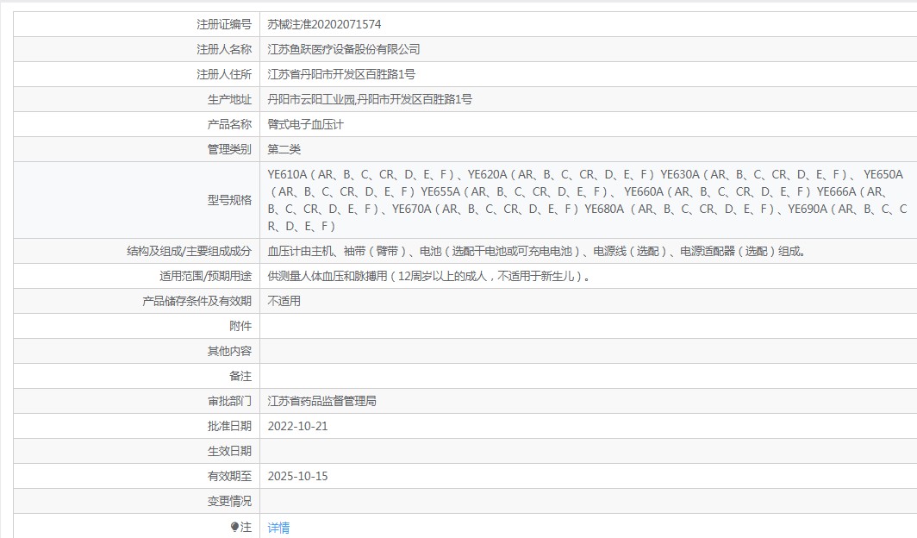Image resolution: width=917 pixels, height=538 pixels.
Task: Click storage condition value 不适用
Action: tap(284, 301)
